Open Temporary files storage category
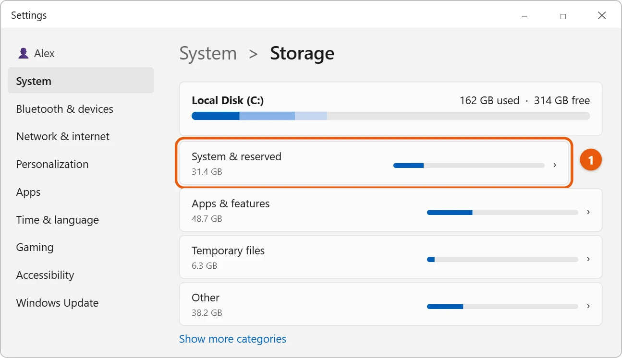622x358 pixels. 390,257
